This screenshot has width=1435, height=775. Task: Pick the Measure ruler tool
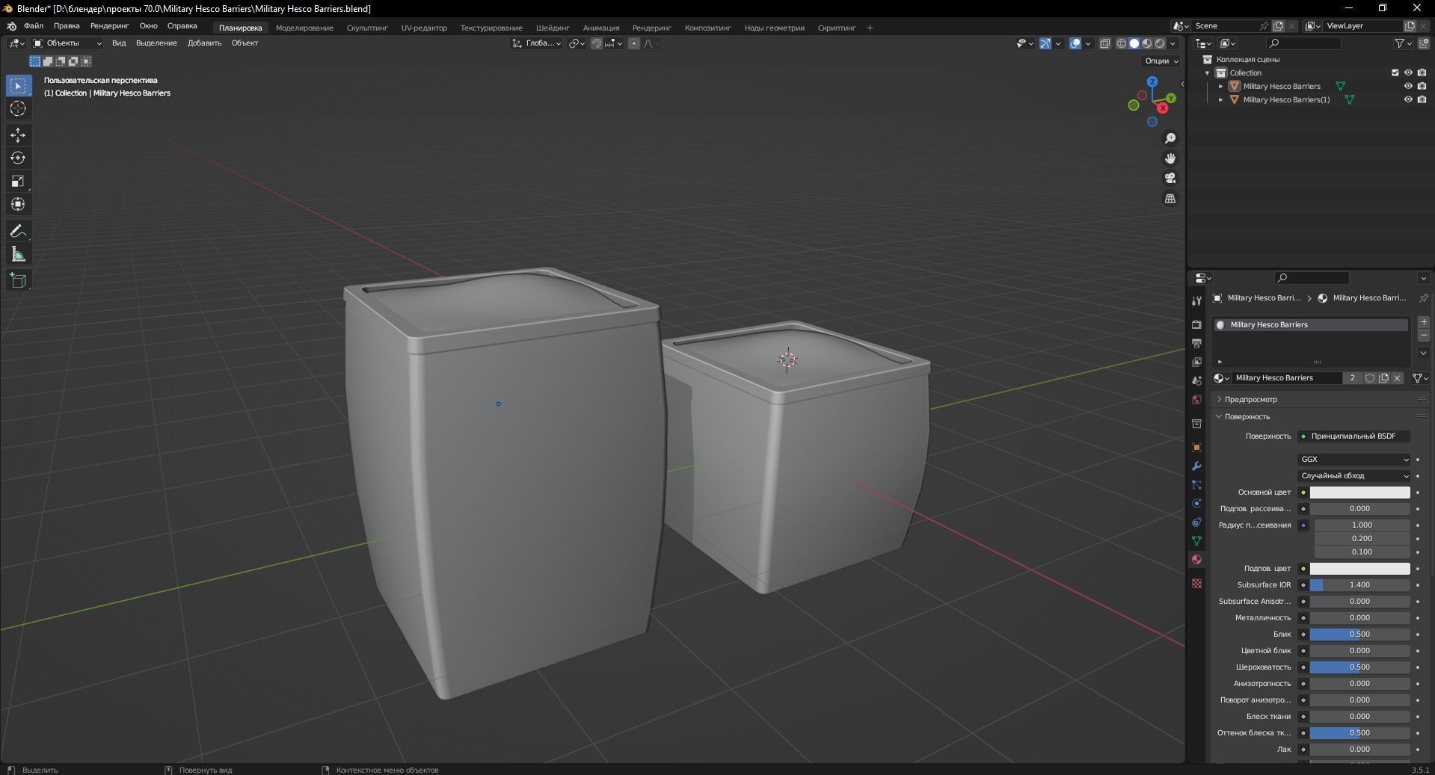[18, 255]
